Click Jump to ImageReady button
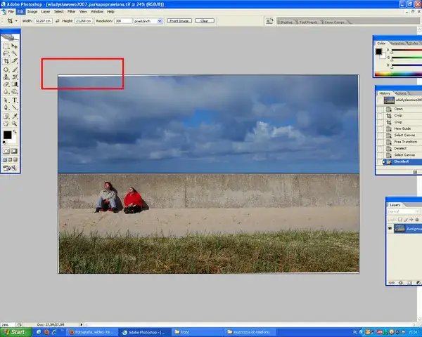 point(10,168)
